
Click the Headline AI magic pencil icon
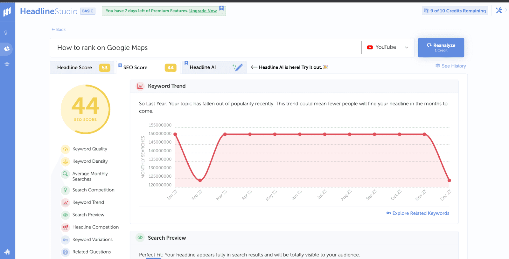point(238,67)
